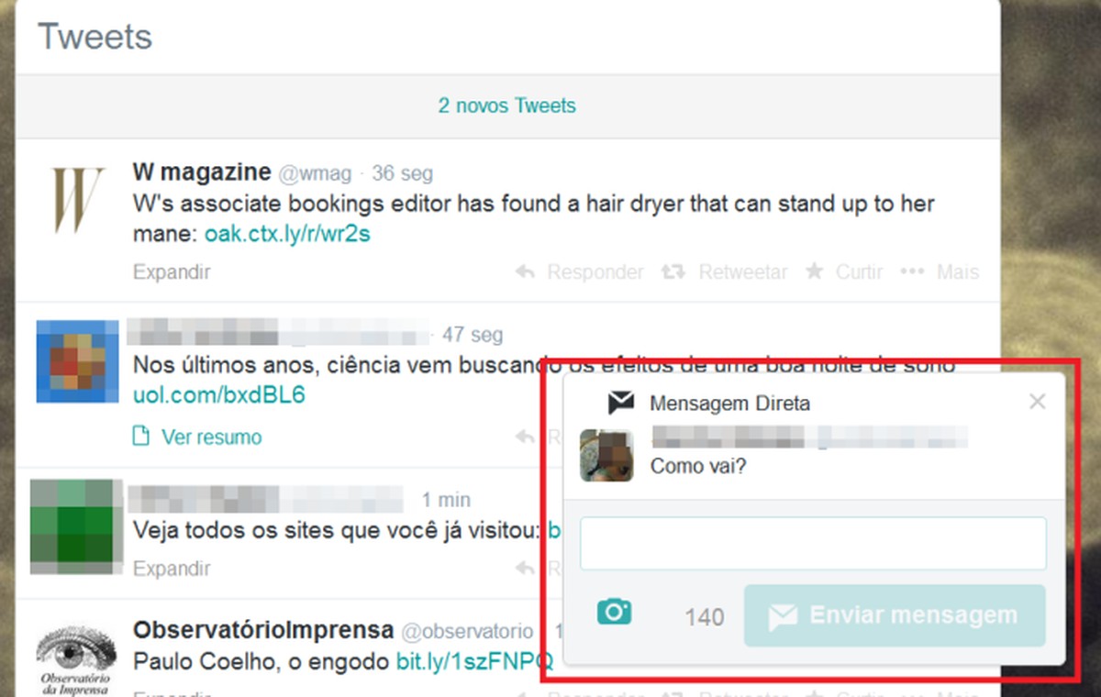Click inside the direct message text field
Image resolution: width=1101 pixels, height=697 pixels.
tap(813, 543)
